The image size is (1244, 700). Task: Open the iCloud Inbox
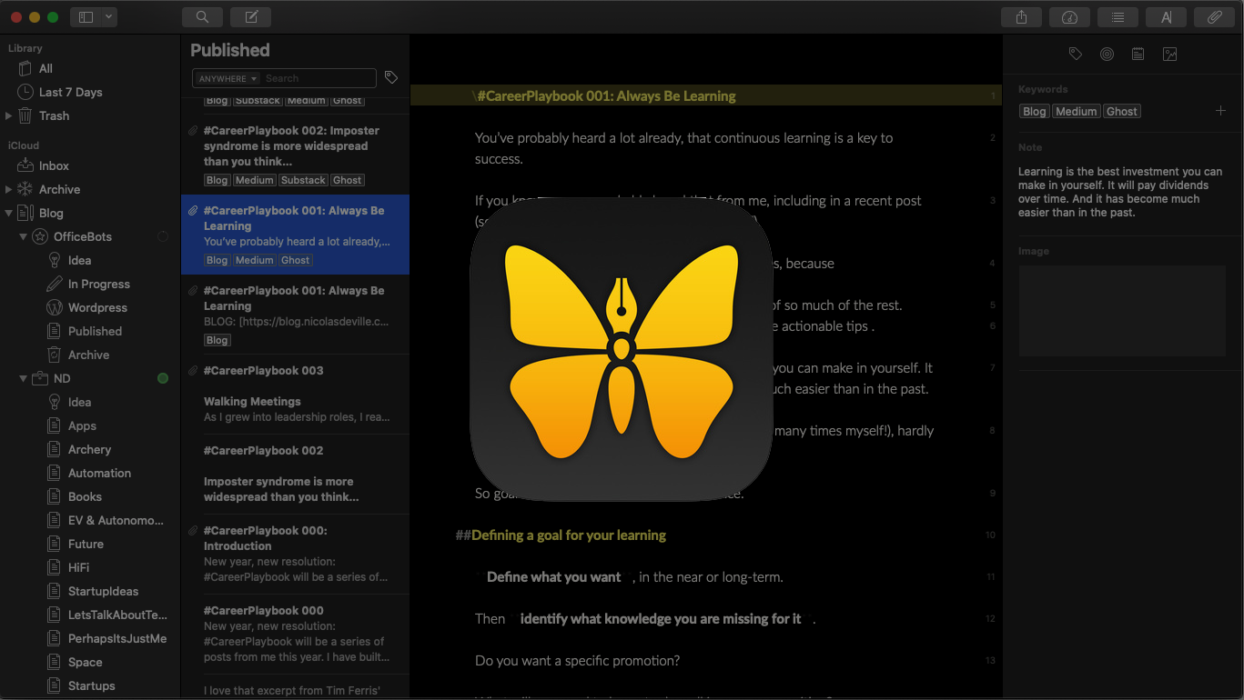coord(54,165)
